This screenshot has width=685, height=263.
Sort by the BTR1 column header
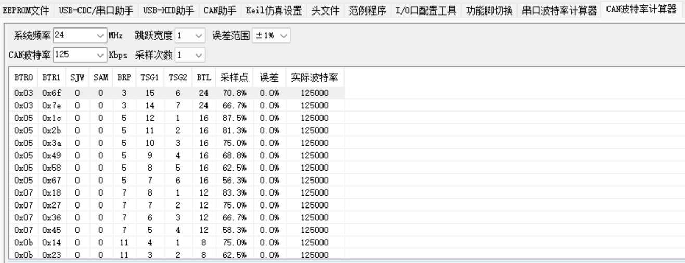click(x=51, y=78)
